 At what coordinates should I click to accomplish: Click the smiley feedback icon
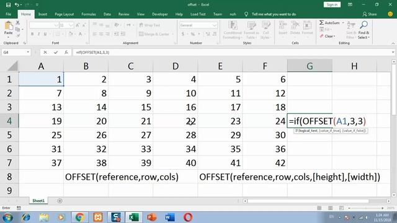pos(390,14)
